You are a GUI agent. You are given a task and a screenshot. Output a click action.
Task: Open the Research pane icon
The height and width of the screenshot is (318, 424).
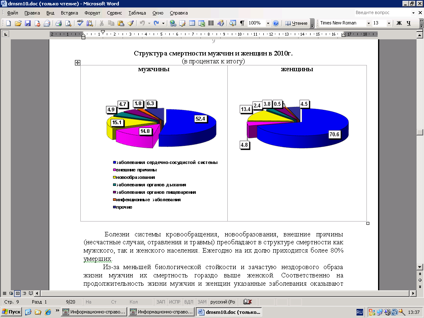point(89,23)
